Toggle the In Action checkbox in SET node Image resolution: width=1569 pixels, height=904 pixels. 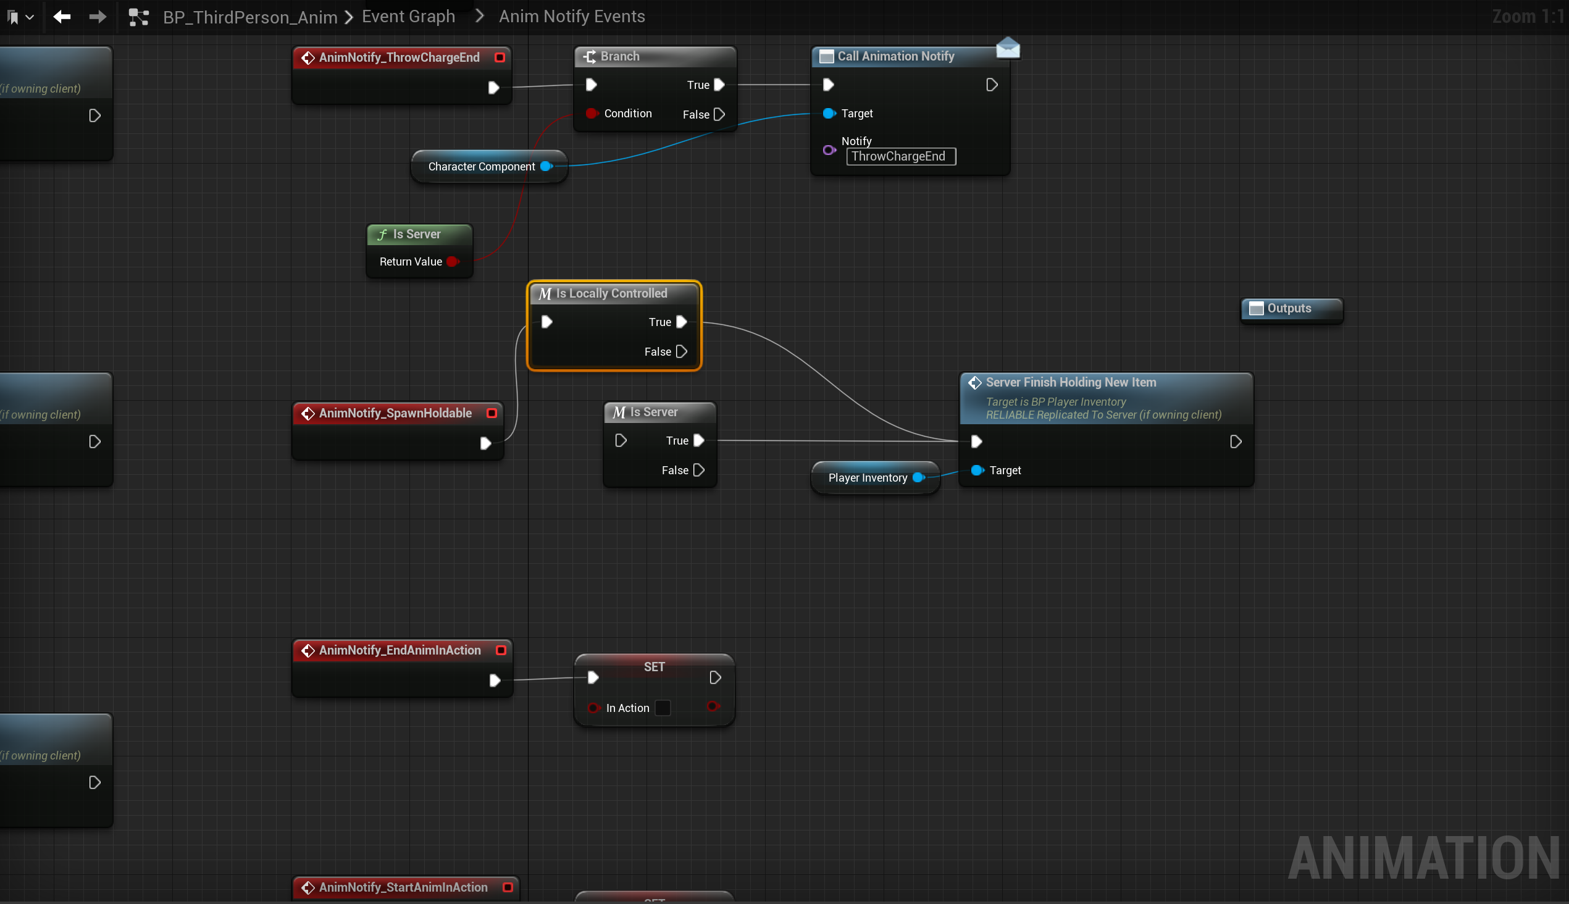663,708
